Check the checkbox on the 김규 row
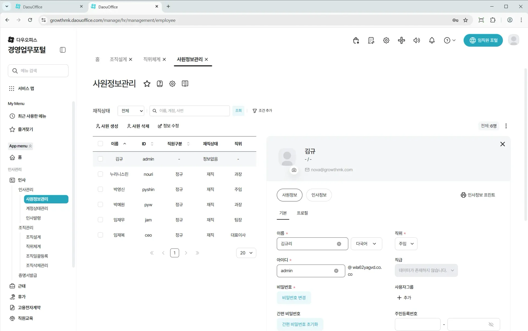This screenshot has height=331, width=528. [x=100, y=159]
